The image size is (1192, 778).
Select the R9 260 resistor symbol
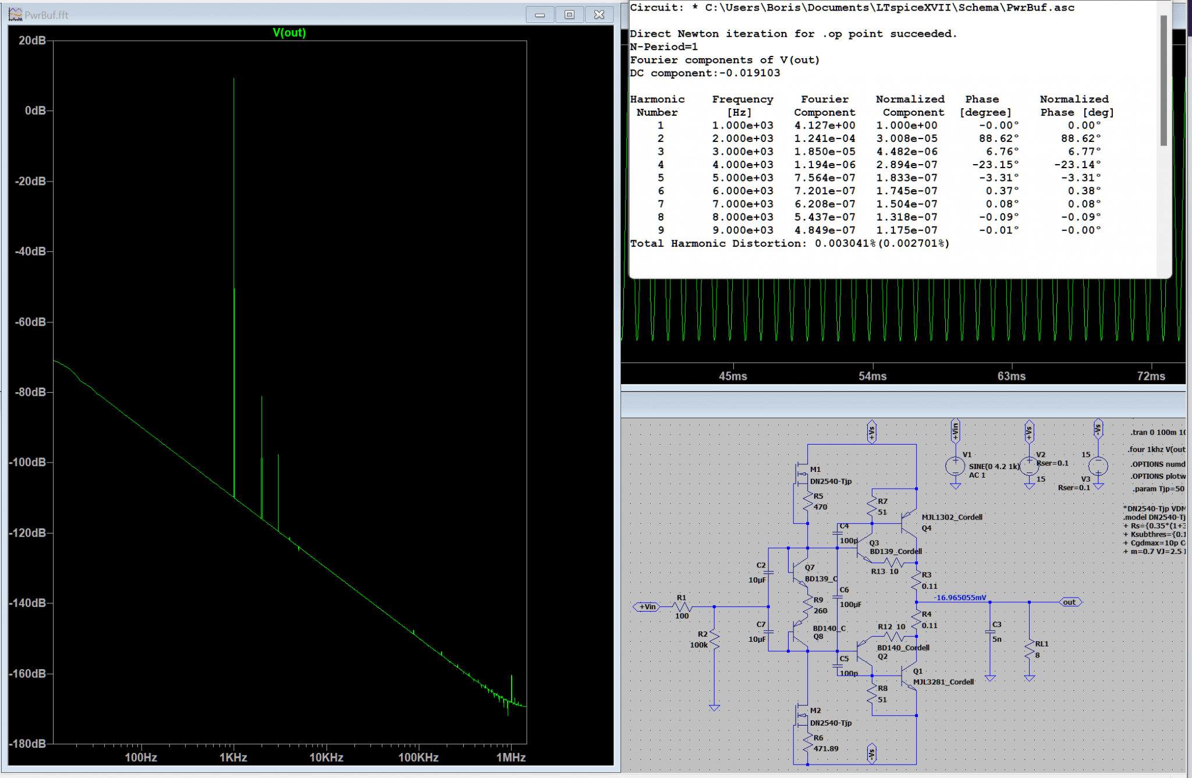point(807,605)
